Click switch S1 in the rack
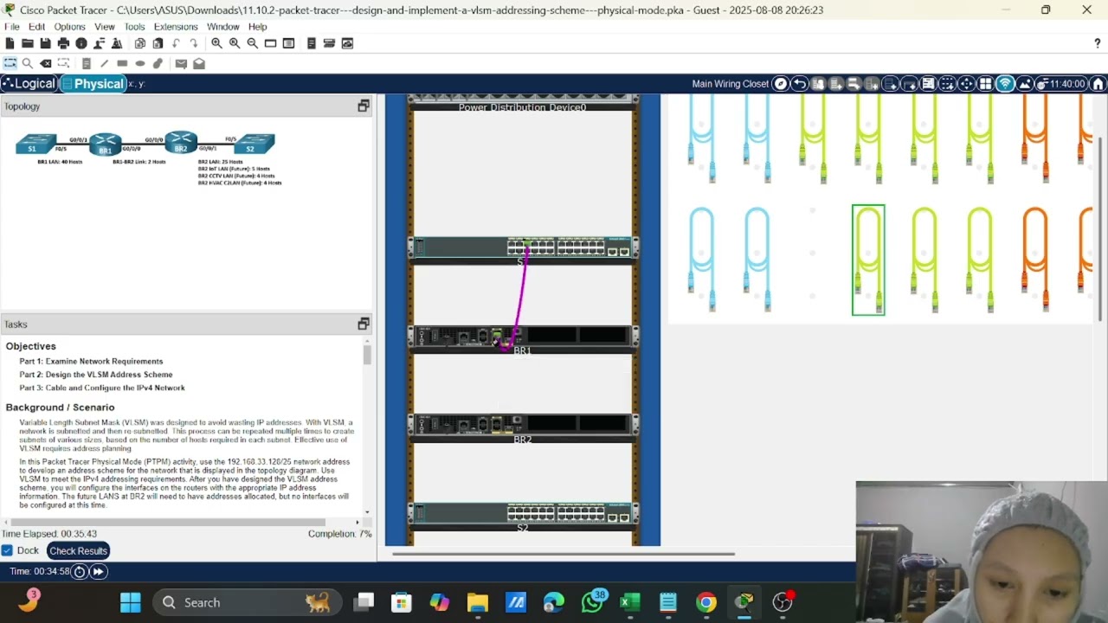This screenshot has width=1108, height=623. (x=523, y=248)
